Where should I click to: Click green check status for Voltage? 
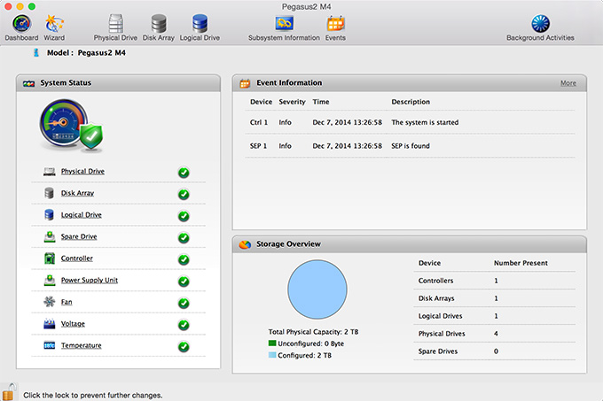[184, 325]
